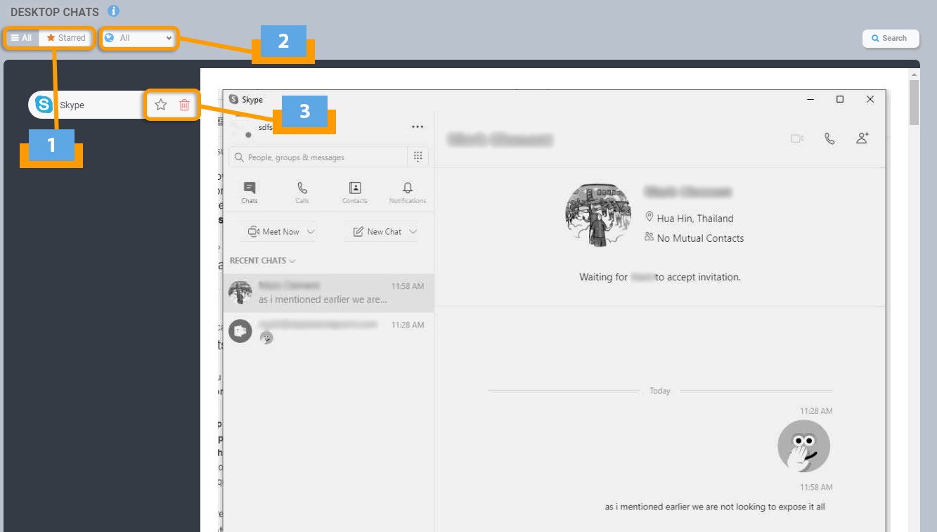The height and width of the screenshot is (532, 937).
Task: Select the Skype entry in the list
Action: [x=86, y=105]
